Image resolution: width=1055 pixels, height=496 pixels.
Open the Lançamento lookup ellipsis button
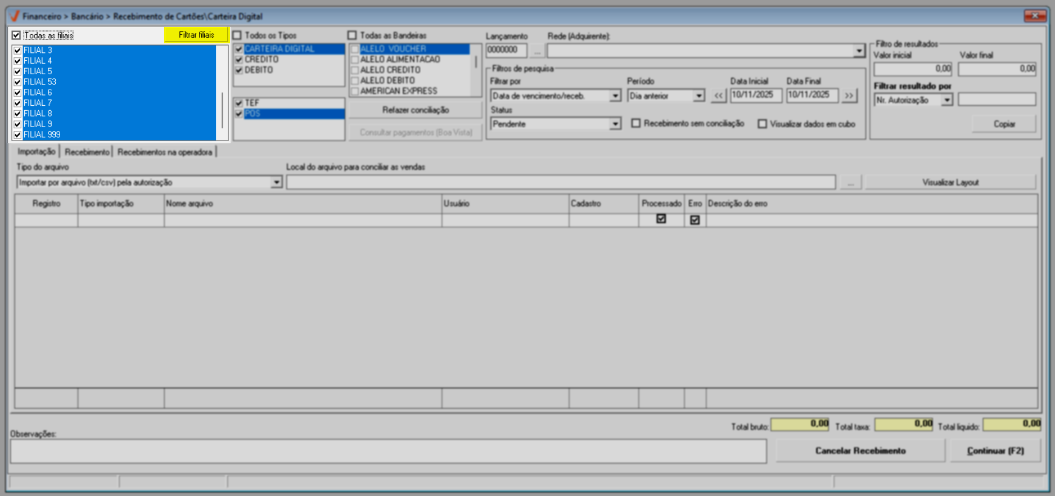coord(537,51)
